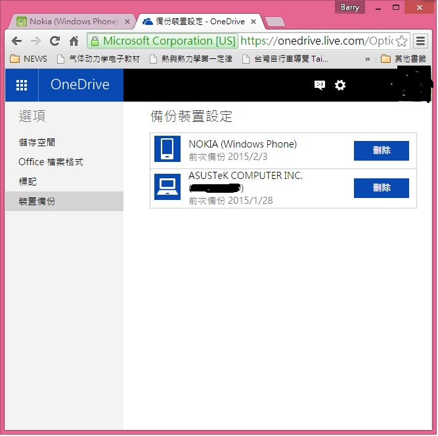Click the NOKIA phone device icon

pos(167,149)
